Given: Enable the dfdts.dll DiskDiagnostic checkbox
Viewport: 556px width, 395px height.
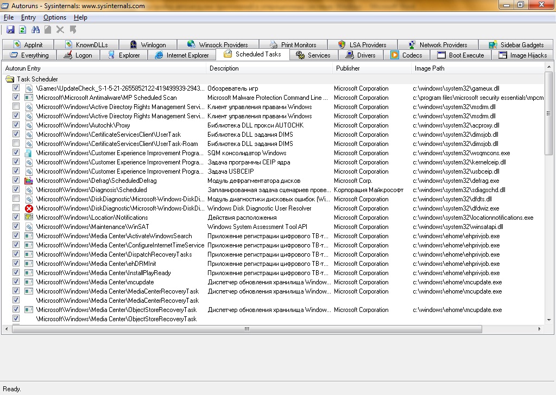Looking at the screenshot, I should pyautogui.click(x=16, y=199).
